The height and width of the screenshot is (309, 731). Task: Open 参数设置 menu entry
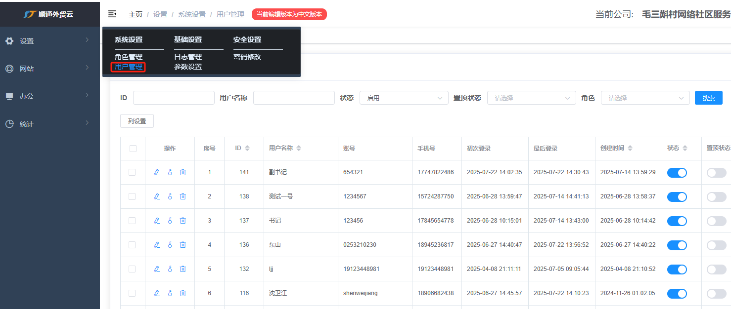pos(188,67)
